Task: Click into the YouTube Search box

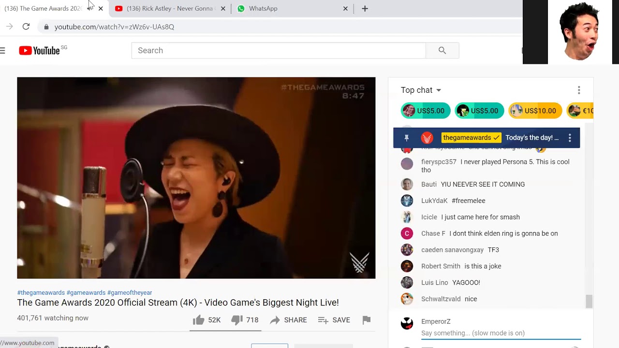Action: 279,50
